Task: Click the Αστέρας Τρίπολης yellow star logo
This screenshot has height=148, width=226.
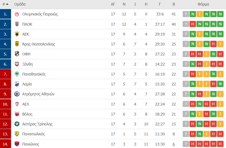Action: (17, 124)
